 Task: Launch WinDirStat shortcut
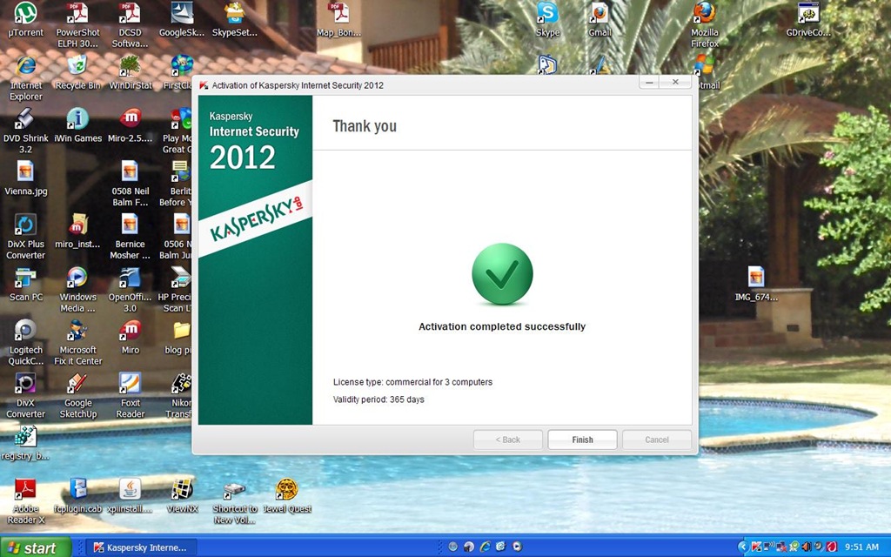click(131, 73)
